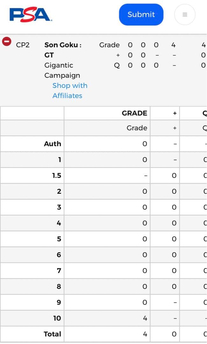This screenshot has width=207, height=344.
Task: Collapse the CP2 row with the red minus icon
Action: pos(7,41)
